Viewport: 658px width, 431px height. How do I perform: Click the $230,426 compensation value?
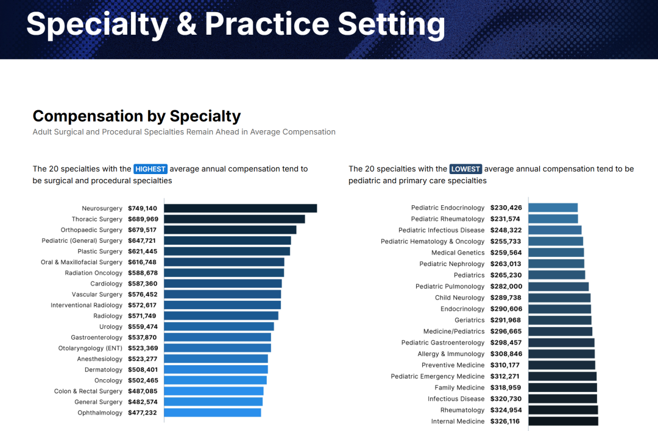point(506,208)
